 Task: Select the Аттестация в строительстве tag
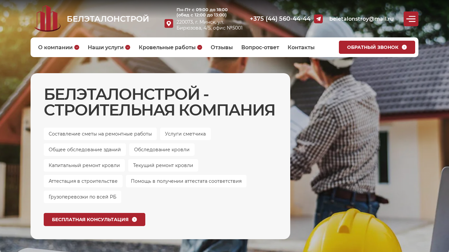click(83, 181)
